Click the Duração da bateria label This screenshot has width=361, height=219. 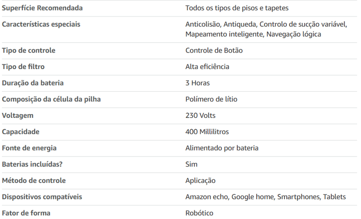click(33, 83)
